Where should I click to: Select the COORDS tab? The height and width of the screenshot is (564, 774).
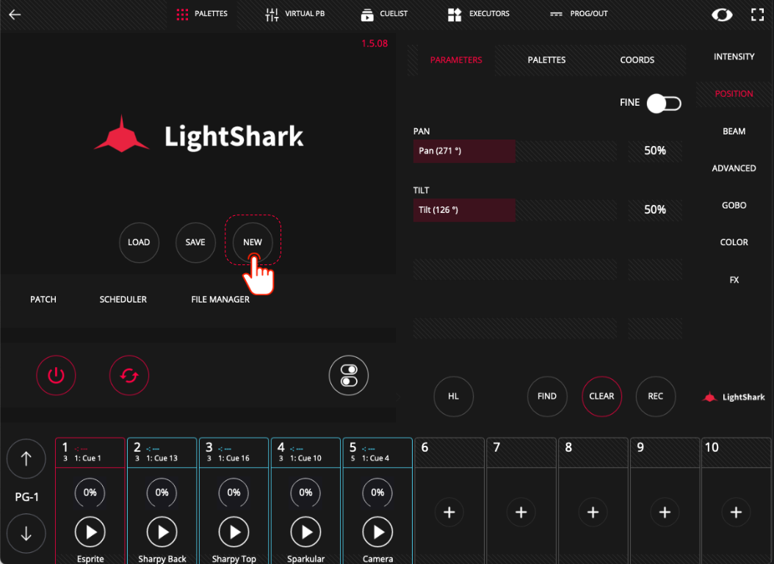(637, 59)
